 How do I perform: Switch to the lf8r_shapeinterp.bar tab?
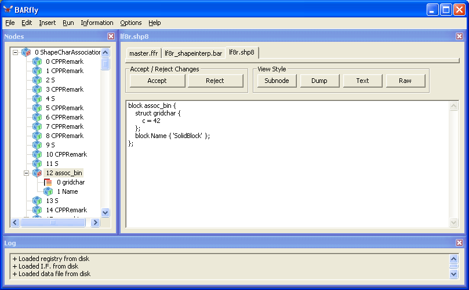click(x=194, y=53)
